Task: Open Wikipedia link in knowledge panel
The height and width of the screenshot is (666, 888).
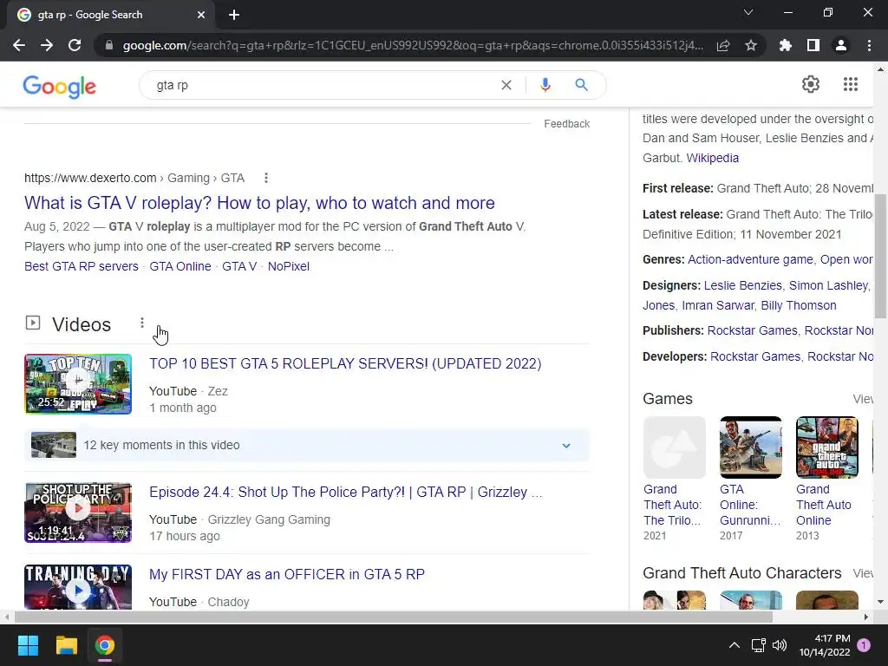Action: coord(713,158)
